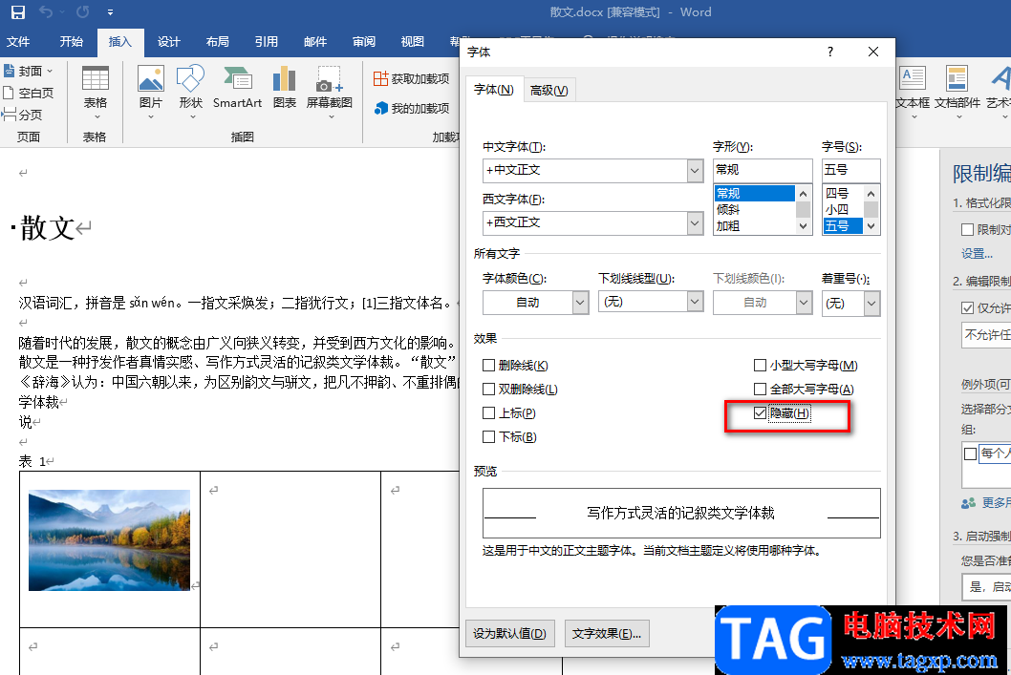The height and width of the screenshot is (675, 1011).
Task: Toggle 限制对 checkbox in restrict editing pane
Action: coord(967,229)
